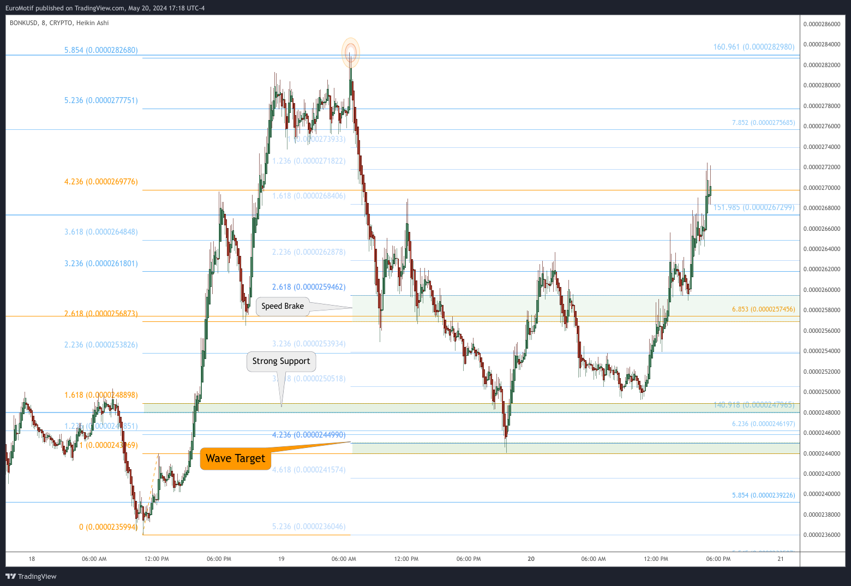Viewport: 851px width, 586px height.
Task: Click the 0.0000236000 price axis tick
Action: click(822, 535)
